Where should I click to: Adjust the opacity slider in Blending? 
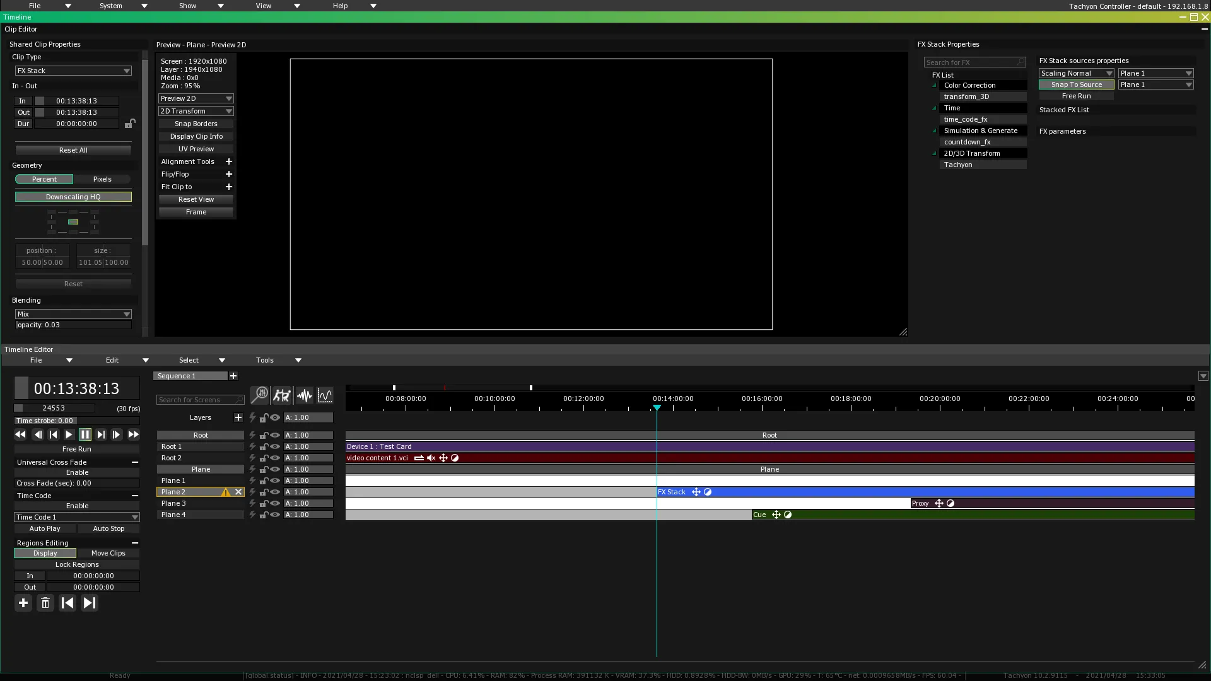click(x=73, y=325)
